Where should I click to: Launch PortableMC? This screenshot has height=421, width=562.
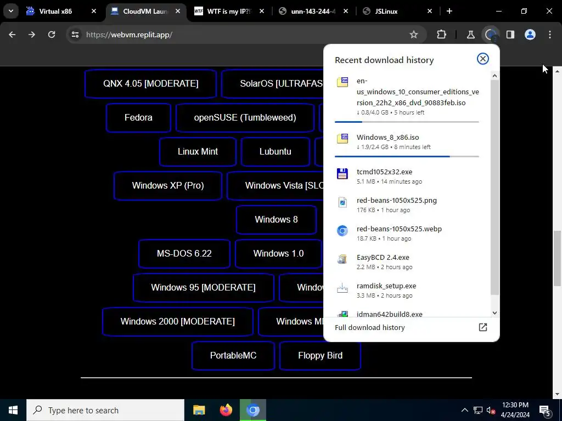pos(233,355)
